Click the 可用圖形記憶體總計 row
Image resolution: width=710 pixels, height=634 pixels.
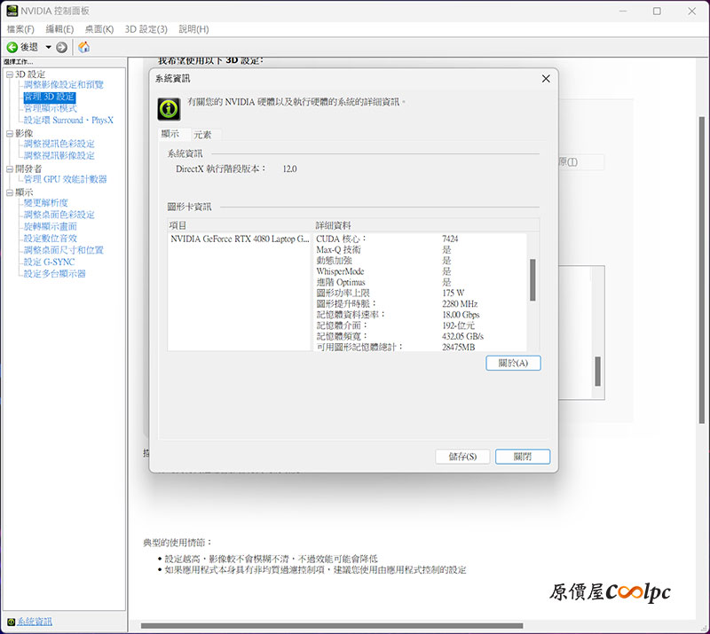(420, 347)
